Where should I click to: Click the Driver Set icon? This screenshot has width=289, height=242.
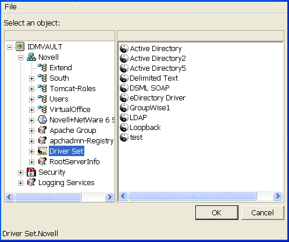click(42, 151)
